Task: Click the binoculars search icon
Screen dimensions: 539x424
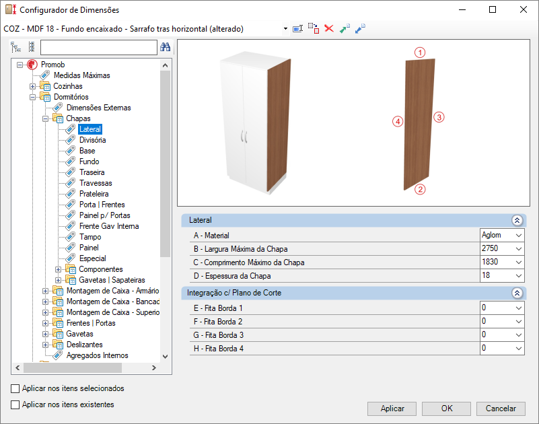Action: (166, 47)
